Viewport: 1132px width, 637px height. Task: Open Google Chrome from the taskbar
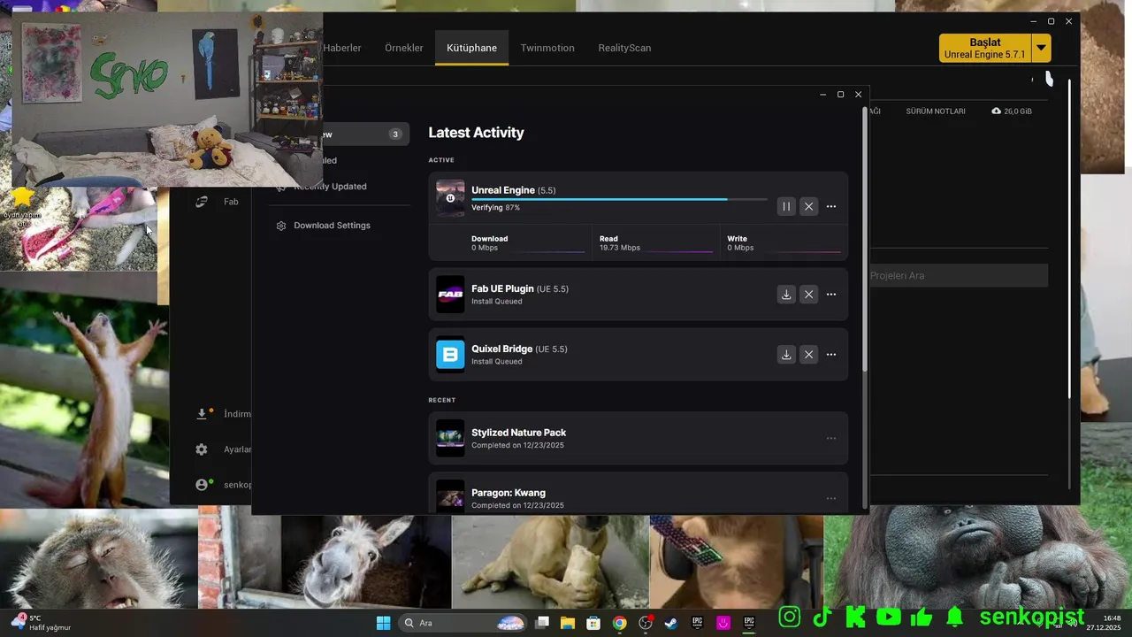click(x=620, y=623)
